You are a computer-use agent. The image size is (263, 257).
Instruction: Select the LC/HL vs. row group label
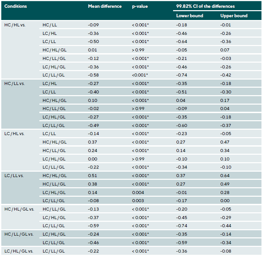pos(14,134)
